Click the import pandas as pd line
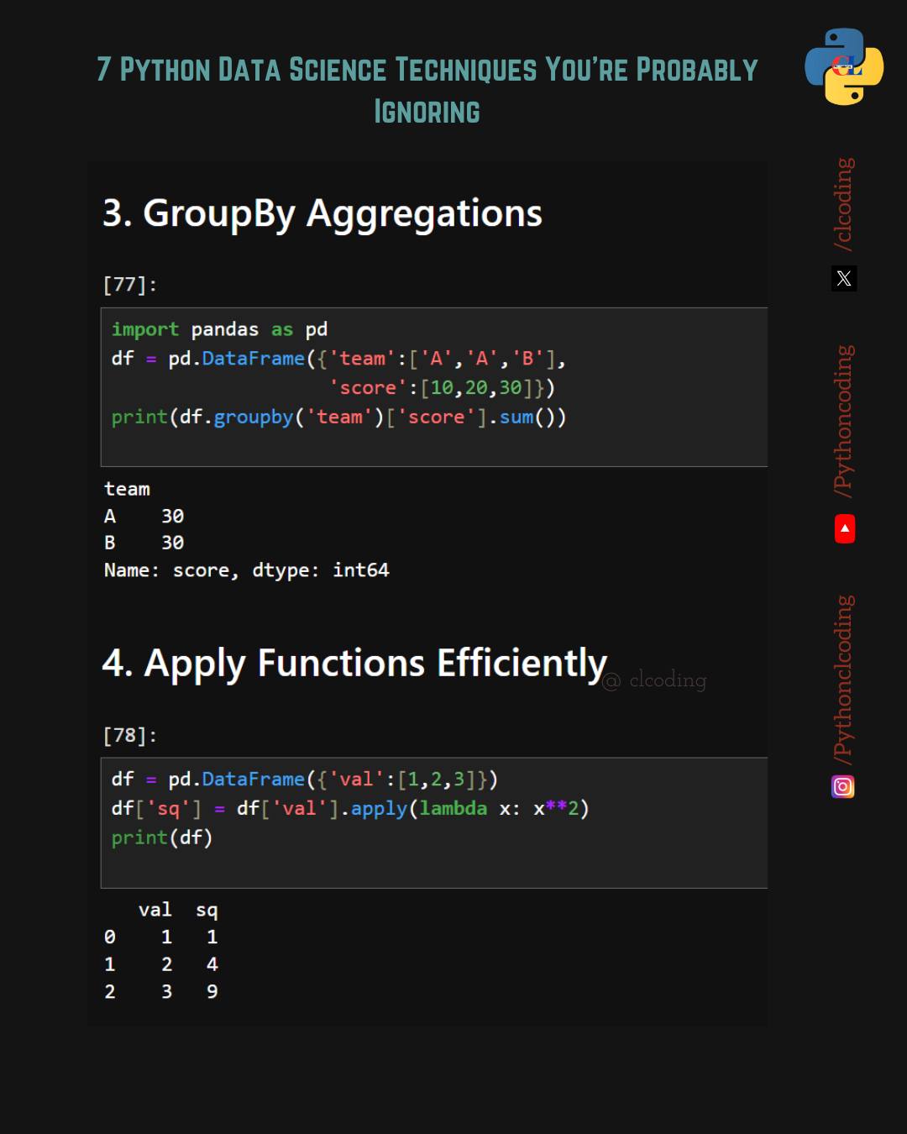This screenshot has height=1134, width=907. pos(219,329)
